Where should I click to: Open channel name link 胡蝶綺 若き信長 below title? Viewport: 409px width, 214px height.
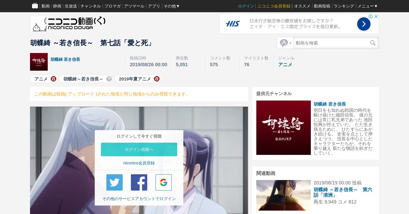tap(65, 59)
